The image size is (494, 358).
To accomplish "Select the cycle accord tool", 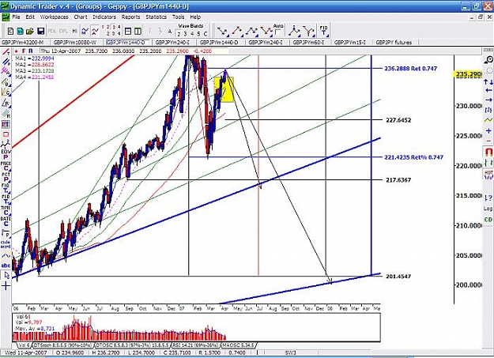I will pos(6,244).
